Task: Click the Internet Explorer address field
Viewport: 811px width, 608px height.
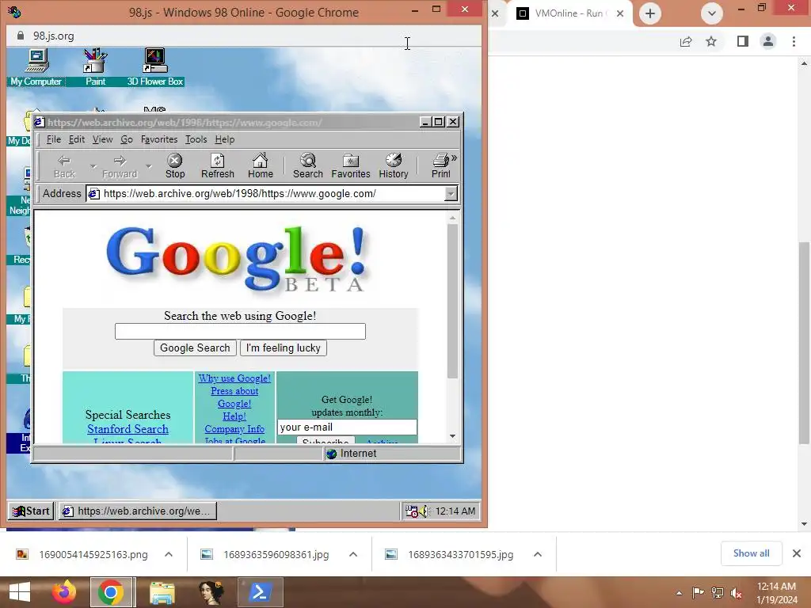Action: pyautogui.click(x=266, y=194)
